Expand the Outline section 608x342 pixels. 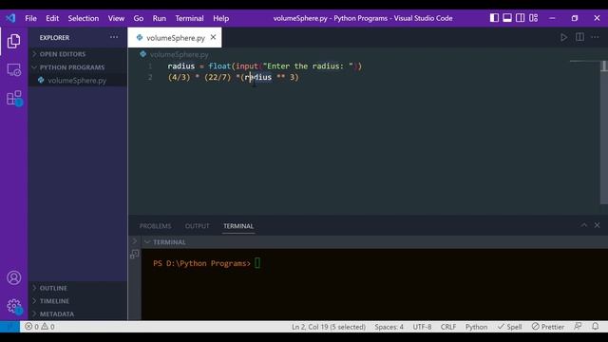(78, 288)
